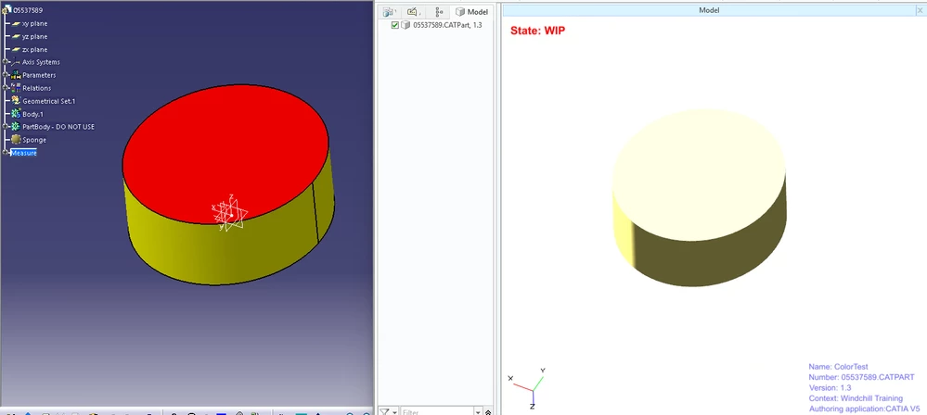This screenshot has width=927, height=415.
Task: Click the Context: Windchill Training text
Action: coord(856,398)
